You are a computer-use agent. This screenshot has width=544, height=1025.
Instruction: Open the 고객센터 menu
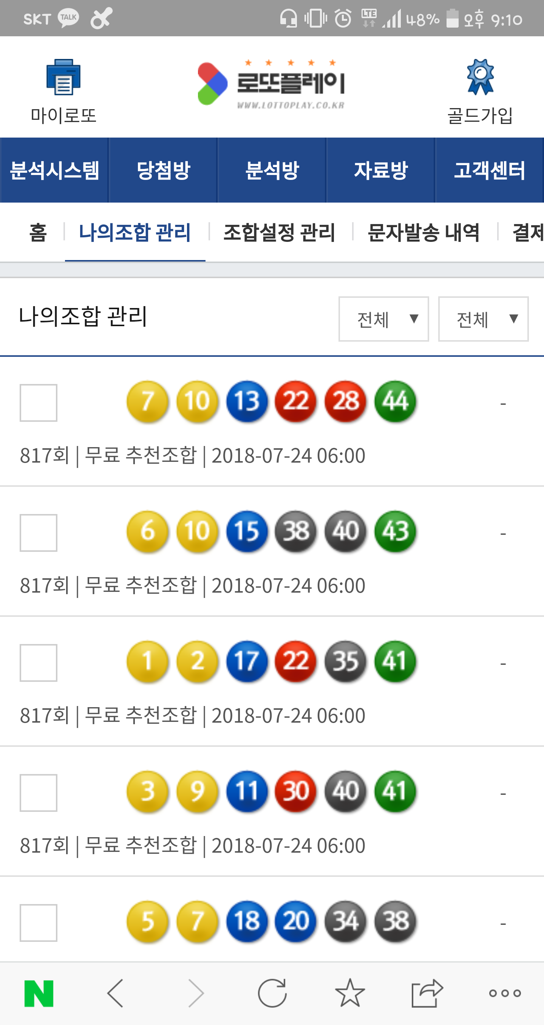click(x=490, y=170)
